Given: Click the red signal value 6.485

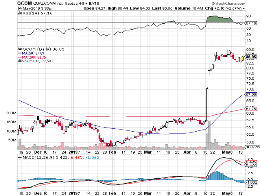Looking at the screenshot, I should pos(77,157).
